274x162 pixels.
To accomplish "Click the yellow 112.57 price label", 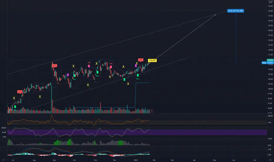I will pyautogui.click(x=152, y=60).
